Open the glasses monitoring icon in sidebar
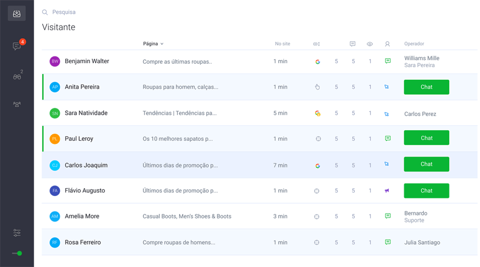 click(x=17, y=76)
